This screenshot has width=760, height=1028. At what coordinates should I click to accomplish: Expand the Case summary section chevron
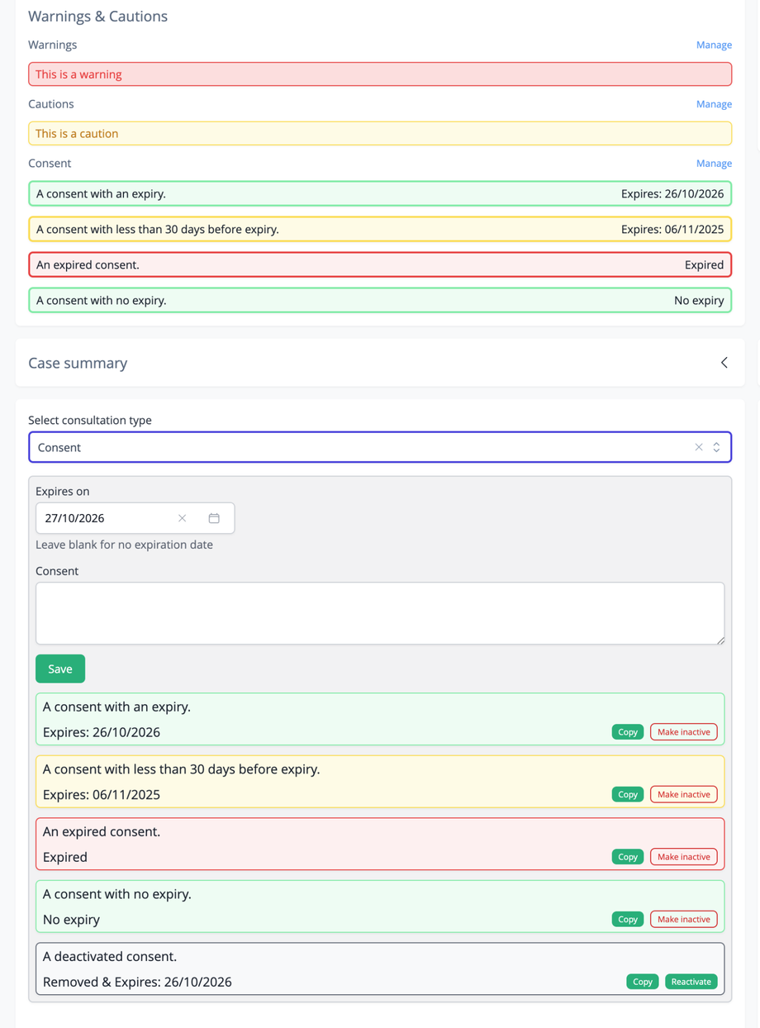724,363
